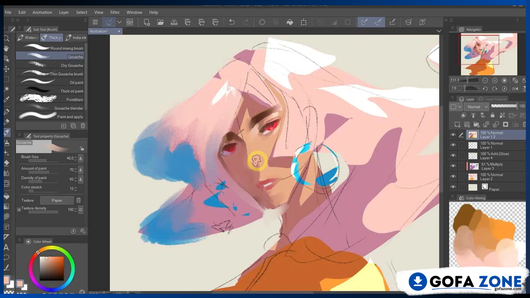Select the Hand move tool
The width and height of the screenshot is (530, 298).
pos(6,49)
